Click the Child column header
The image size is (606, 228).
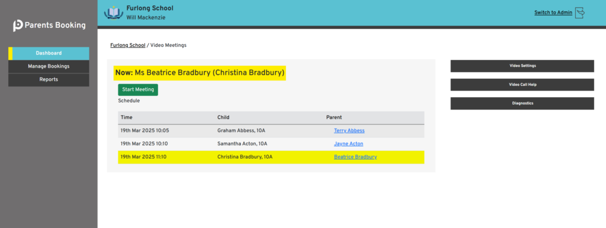tap(224, 117)
